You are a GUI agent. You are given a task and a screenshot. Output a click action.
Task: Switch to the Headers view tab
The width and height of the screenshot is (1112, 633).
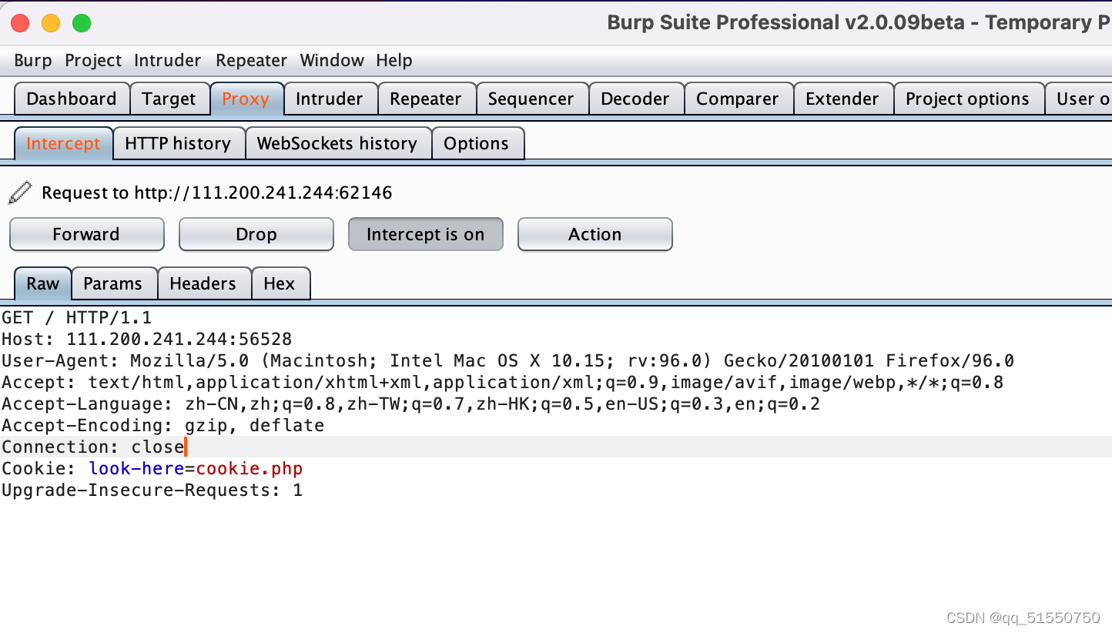(203, 284)
